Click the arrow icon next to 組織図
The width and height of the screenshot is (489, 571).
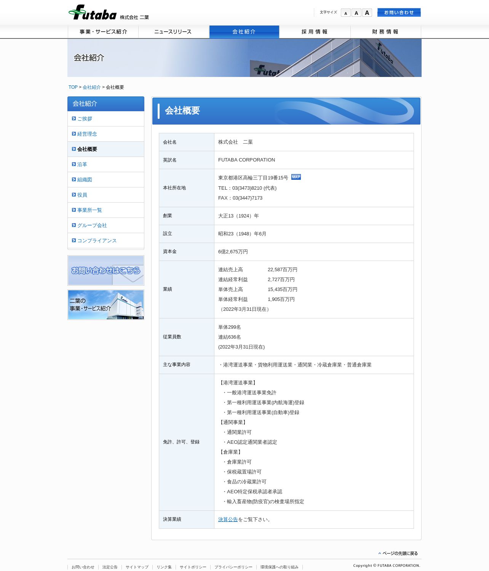74,179
